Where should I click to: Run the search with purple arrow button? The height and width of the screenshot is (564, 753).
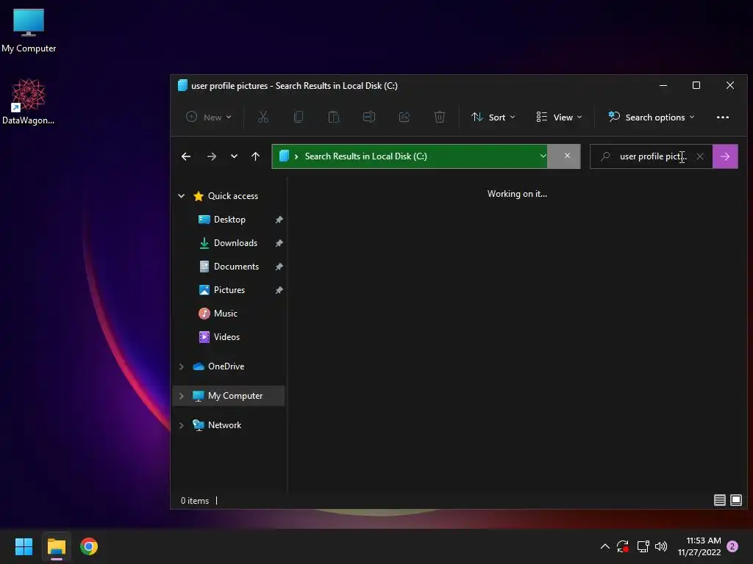[725, 156]
